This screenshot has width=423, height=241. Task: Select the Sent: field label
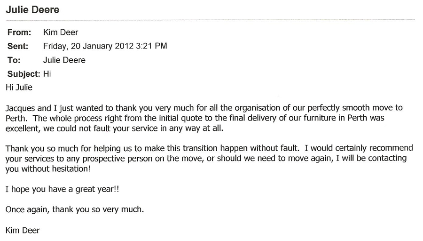pos(18,46)
